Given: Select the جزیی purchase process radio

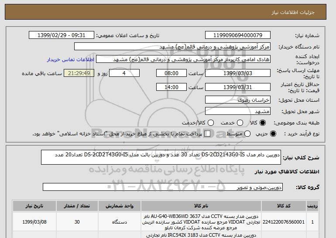Looking at the screenshot, I should (273, 134).
